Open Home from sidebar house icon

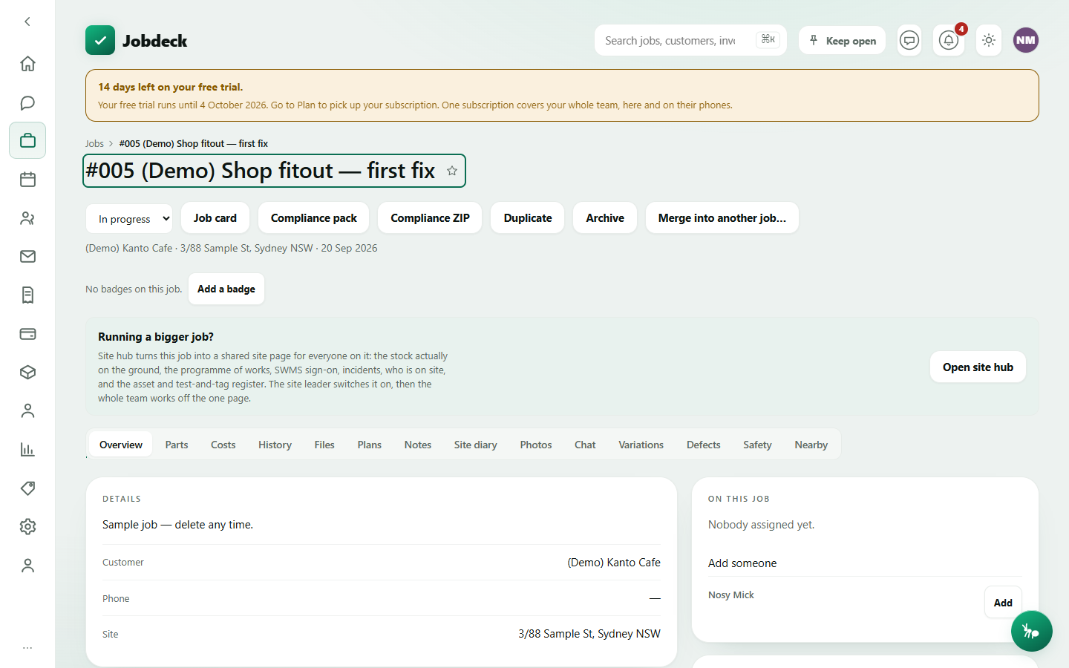27,64
